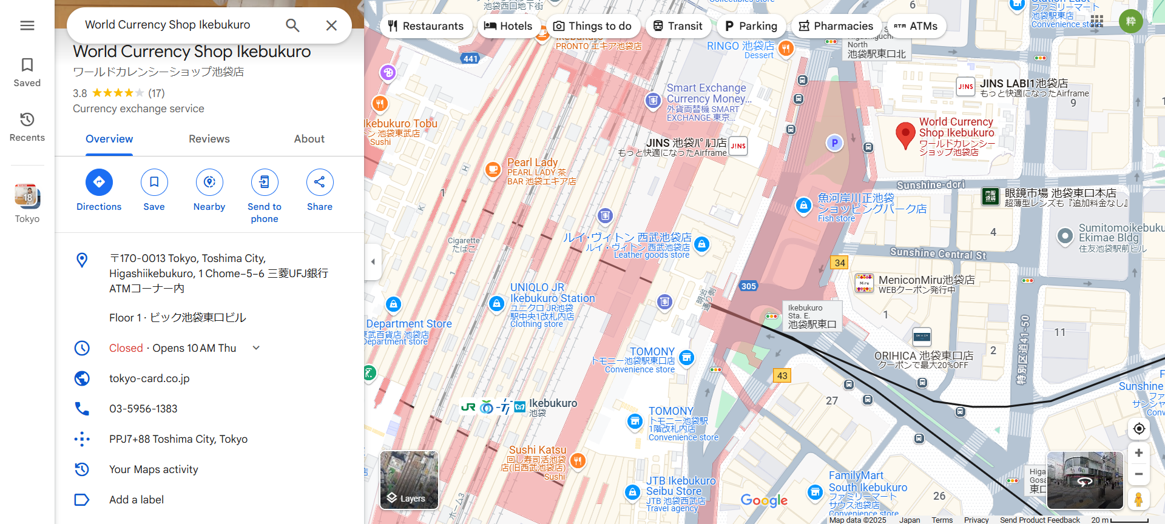Select the RINGO dessert marker

786,49
